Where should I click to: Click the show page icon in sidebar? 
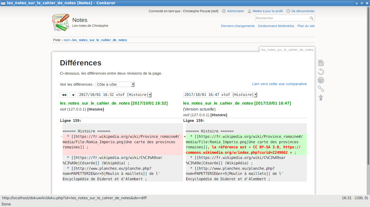321,63
